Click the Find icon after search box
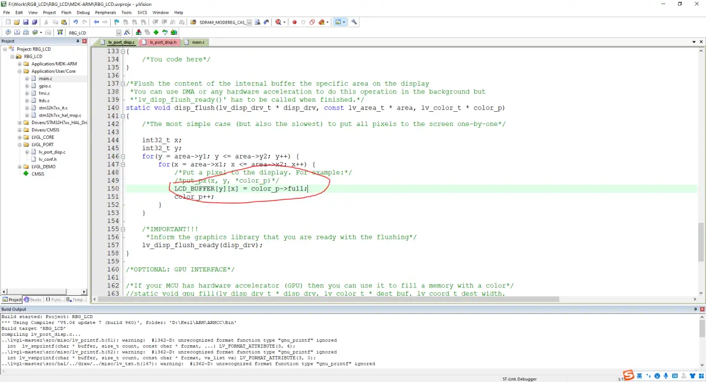706x382 pixels. [258, 22]
